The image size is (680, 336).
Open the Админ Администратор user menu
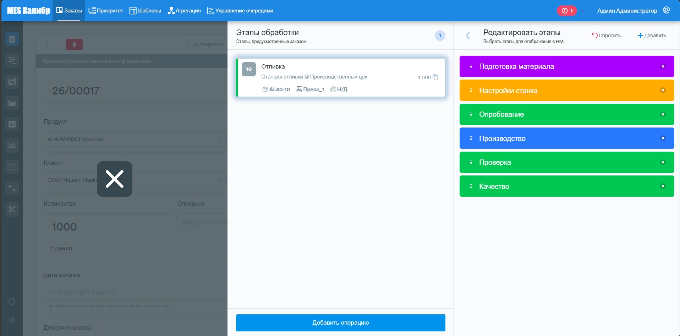627,11
